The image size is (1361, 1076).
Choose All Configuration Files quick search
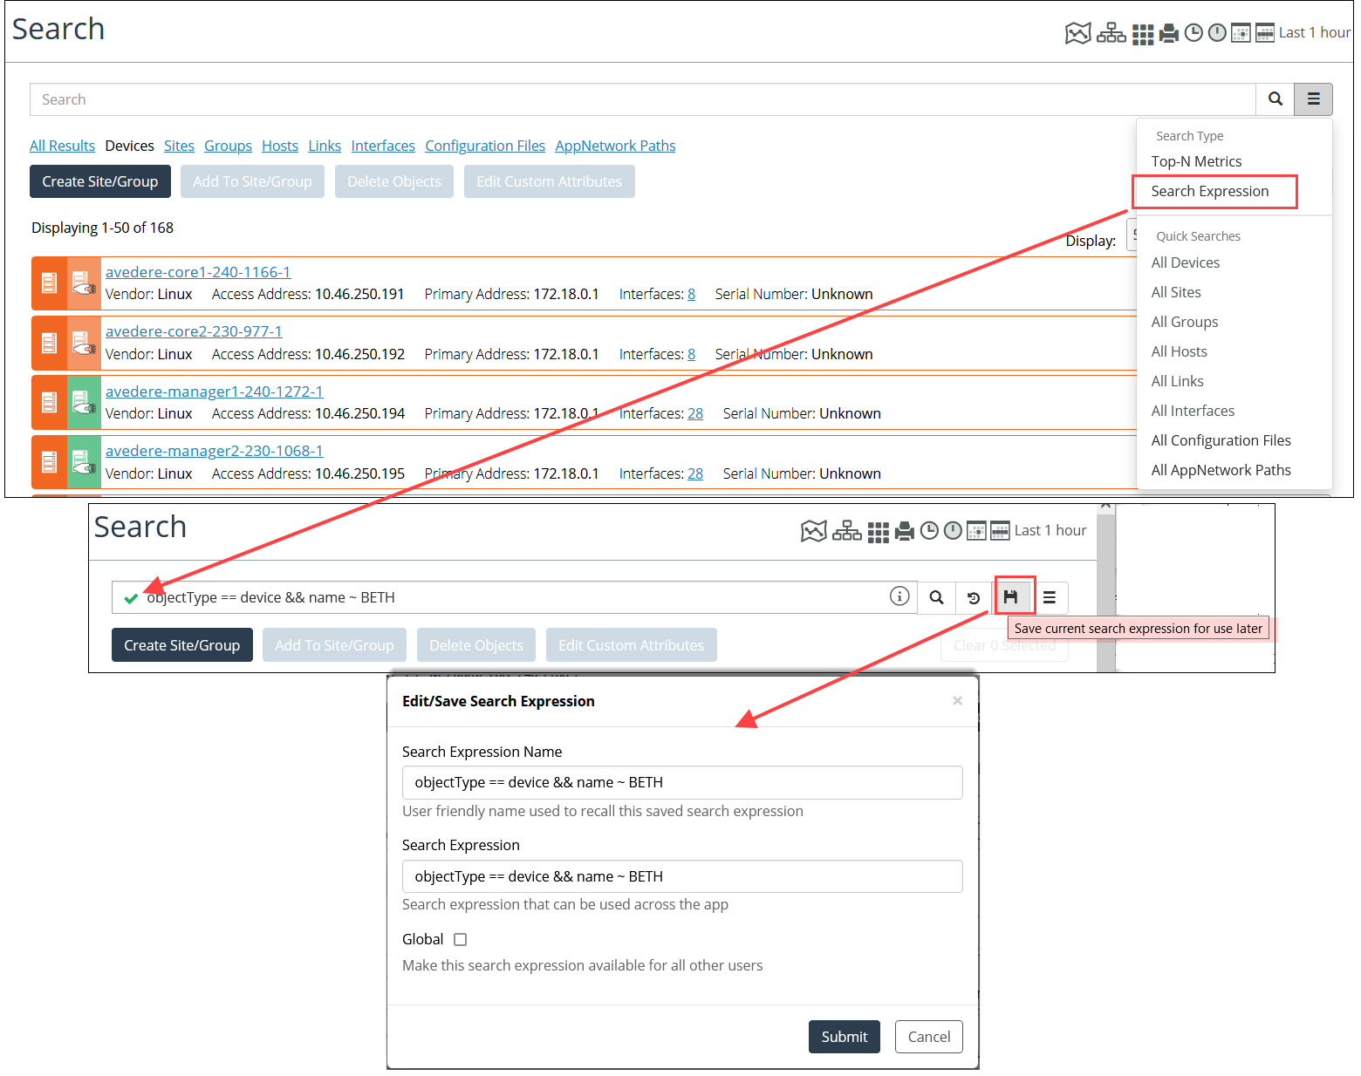tap(1221, 440)
